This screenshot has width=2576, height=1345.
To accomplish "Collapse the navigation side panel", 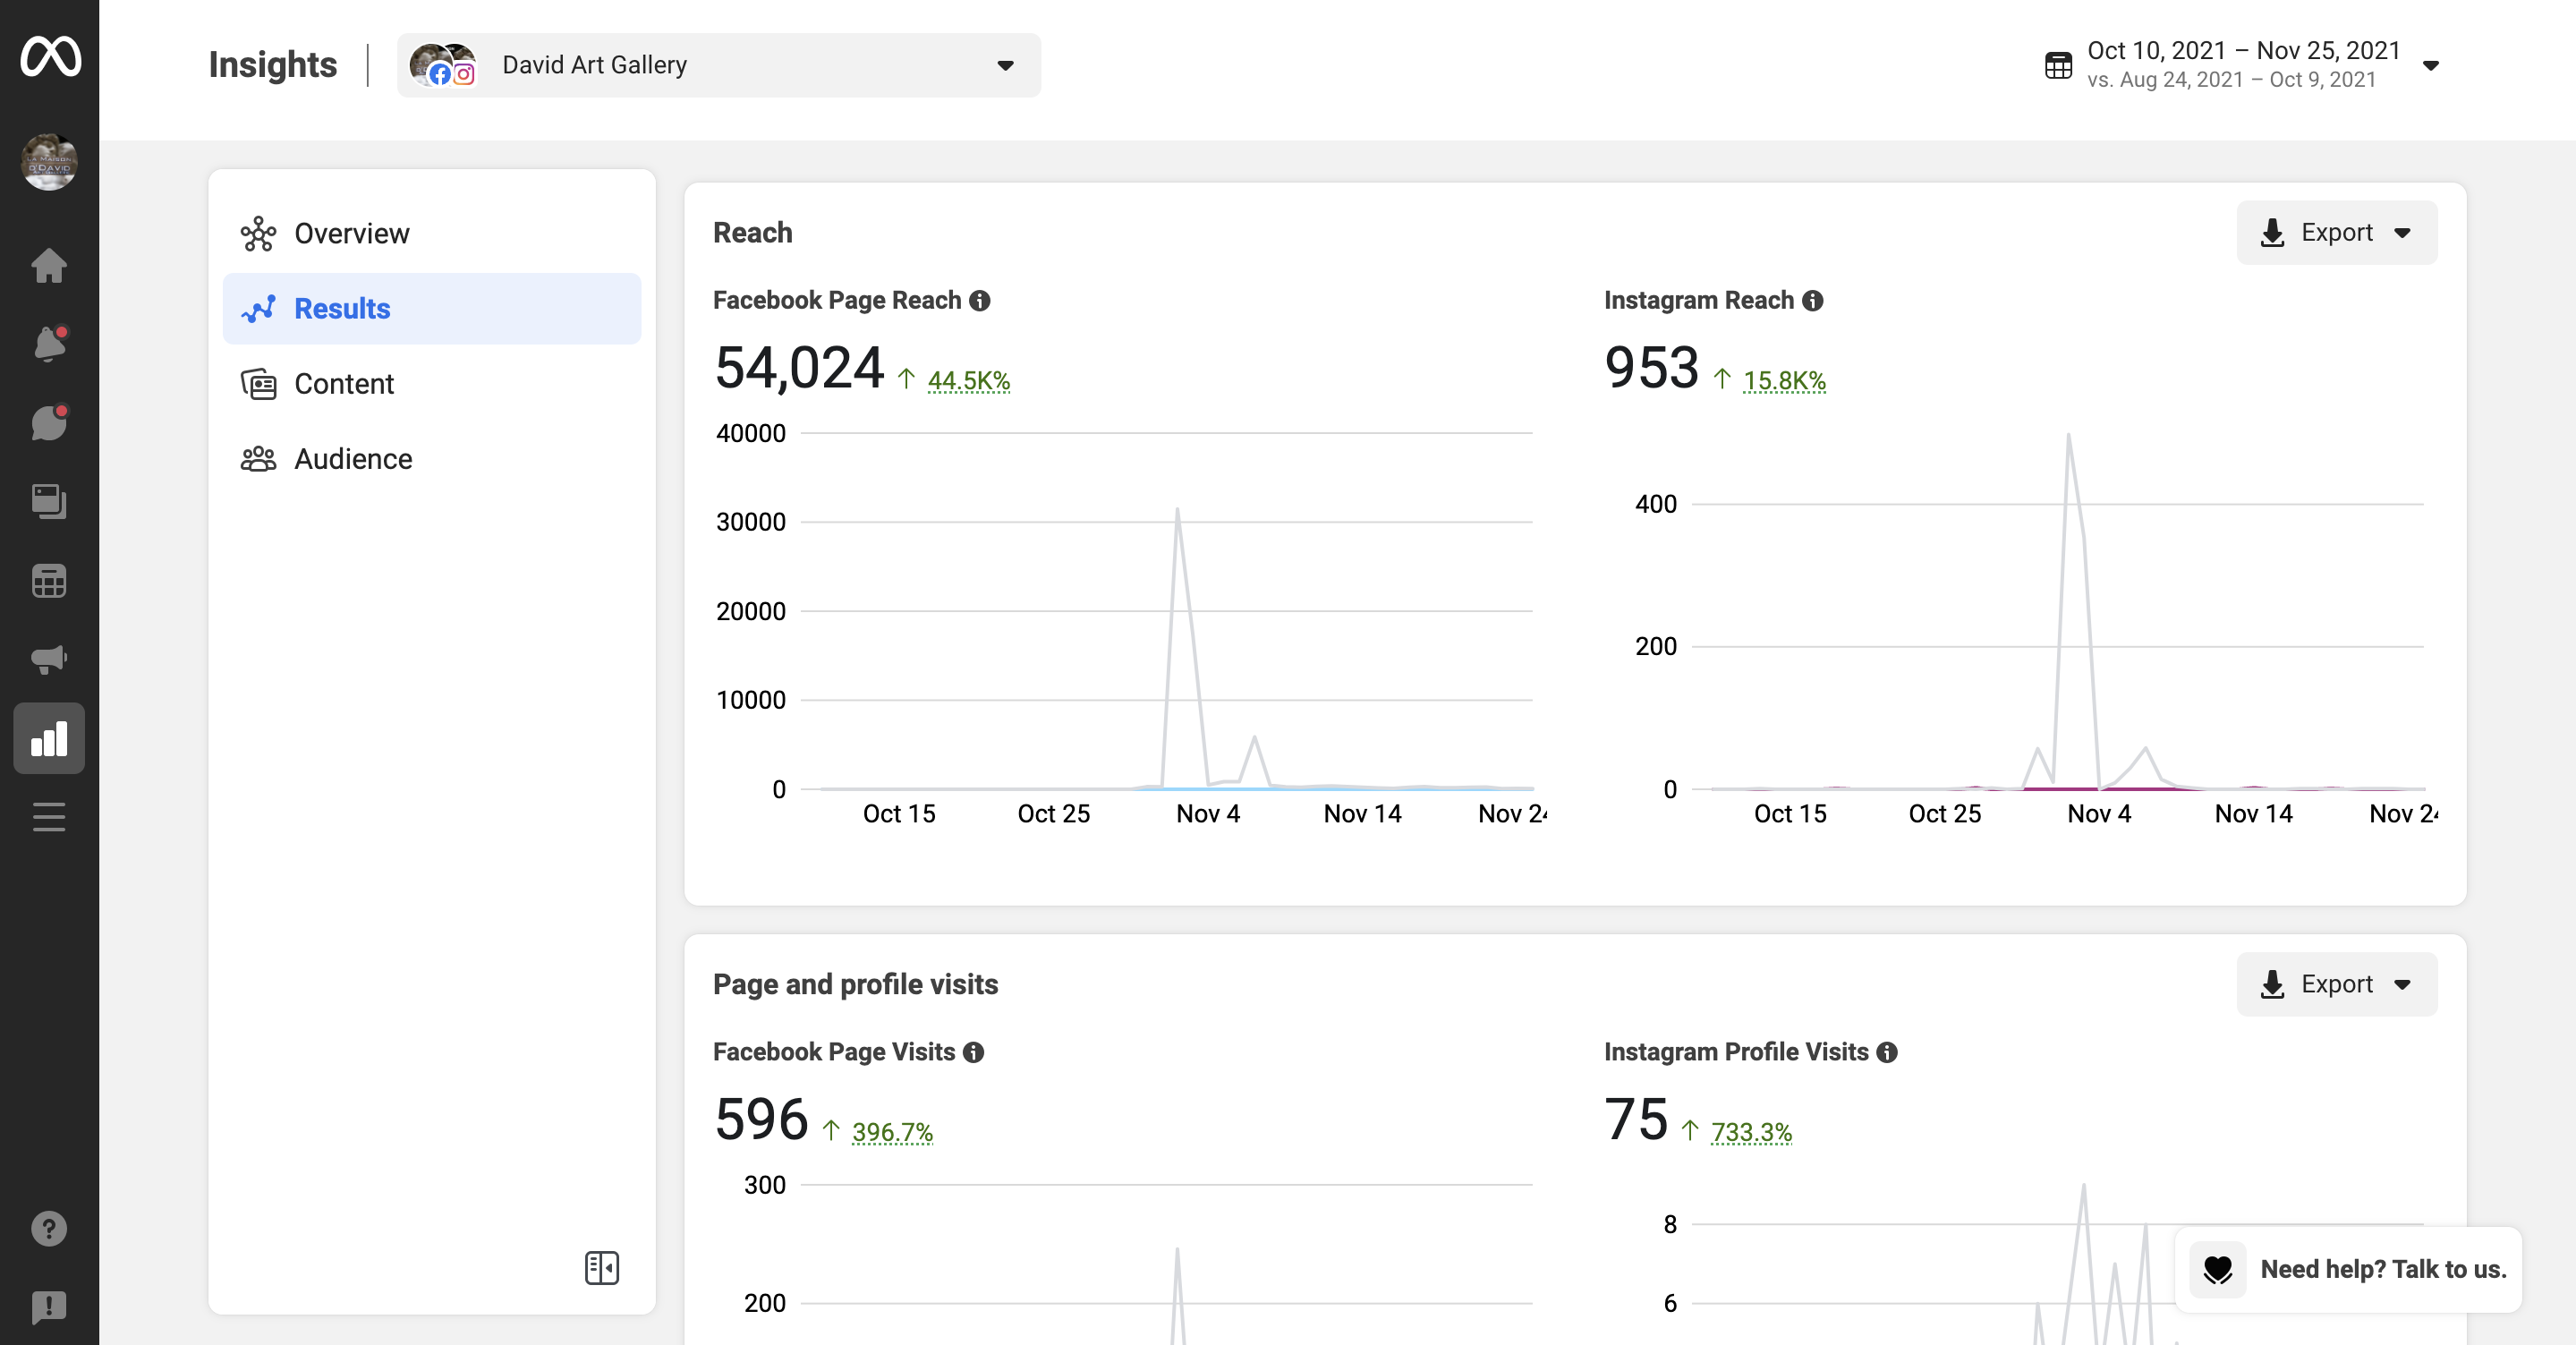I will coord(601,1268).
